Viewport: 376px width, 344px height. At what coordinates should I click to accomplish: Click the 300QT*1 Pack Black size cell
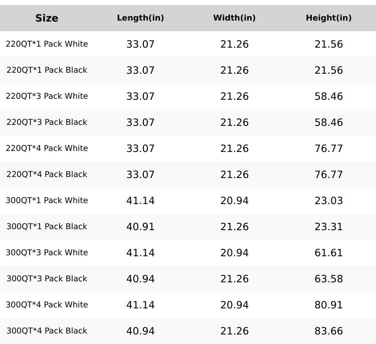(x=47, y=227)
